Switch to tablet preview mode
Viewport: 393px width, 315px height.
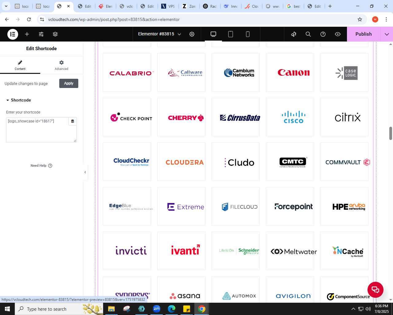231,34
